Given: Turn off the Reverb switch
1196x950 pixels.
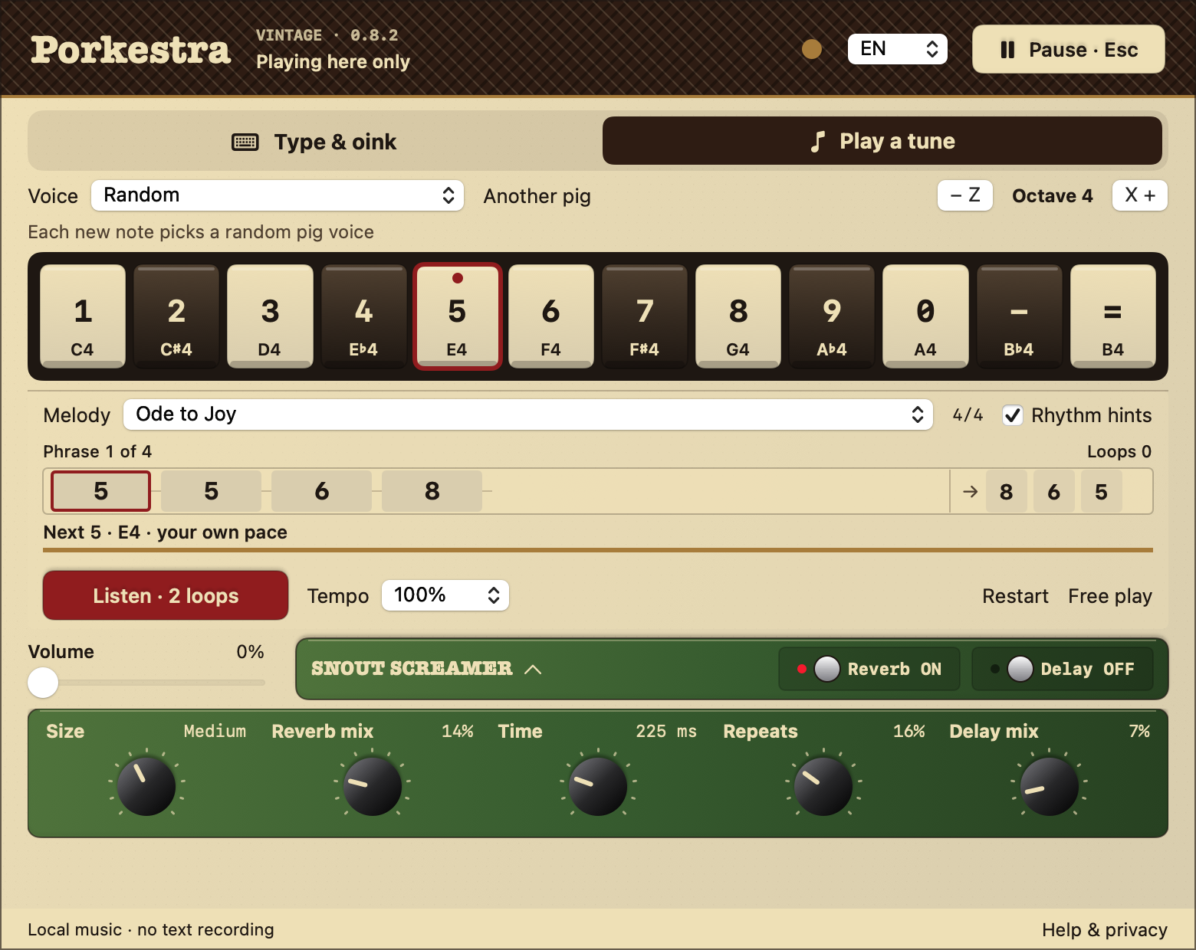Looking at the screenshot, I should (x=869, y=669).
